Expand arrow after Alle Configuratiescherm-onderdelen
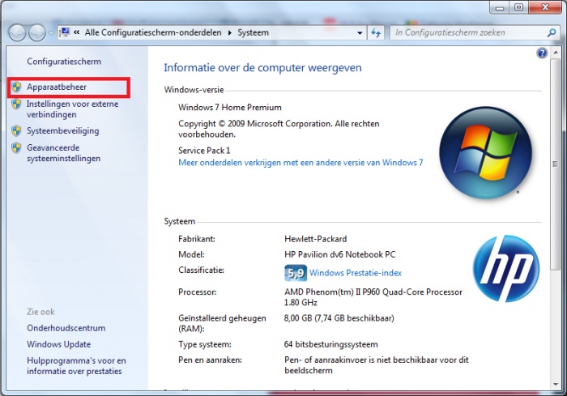The width and height of the screenshot is (567, 396). click(229, 33)
